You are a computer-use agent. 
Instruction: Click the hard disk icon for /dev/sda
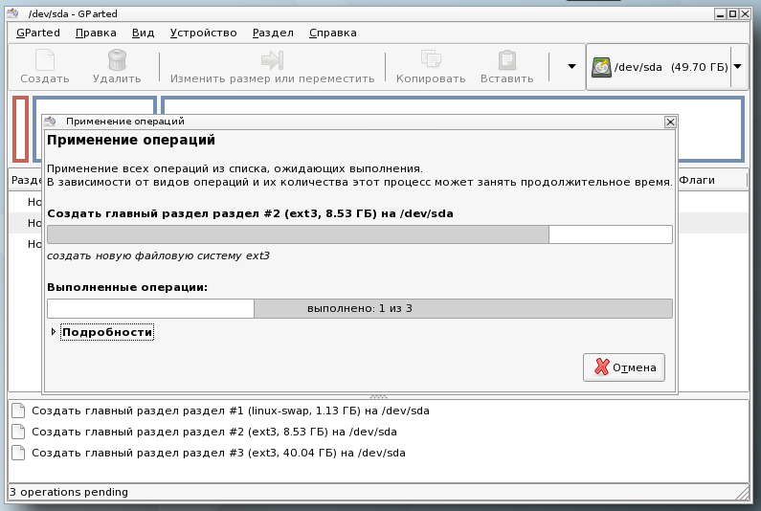601,67
